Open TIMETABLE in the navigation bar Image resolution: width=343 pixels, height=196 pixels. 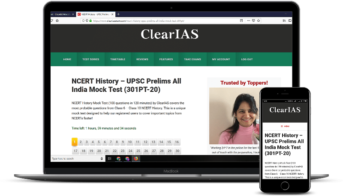coord(117,59)
